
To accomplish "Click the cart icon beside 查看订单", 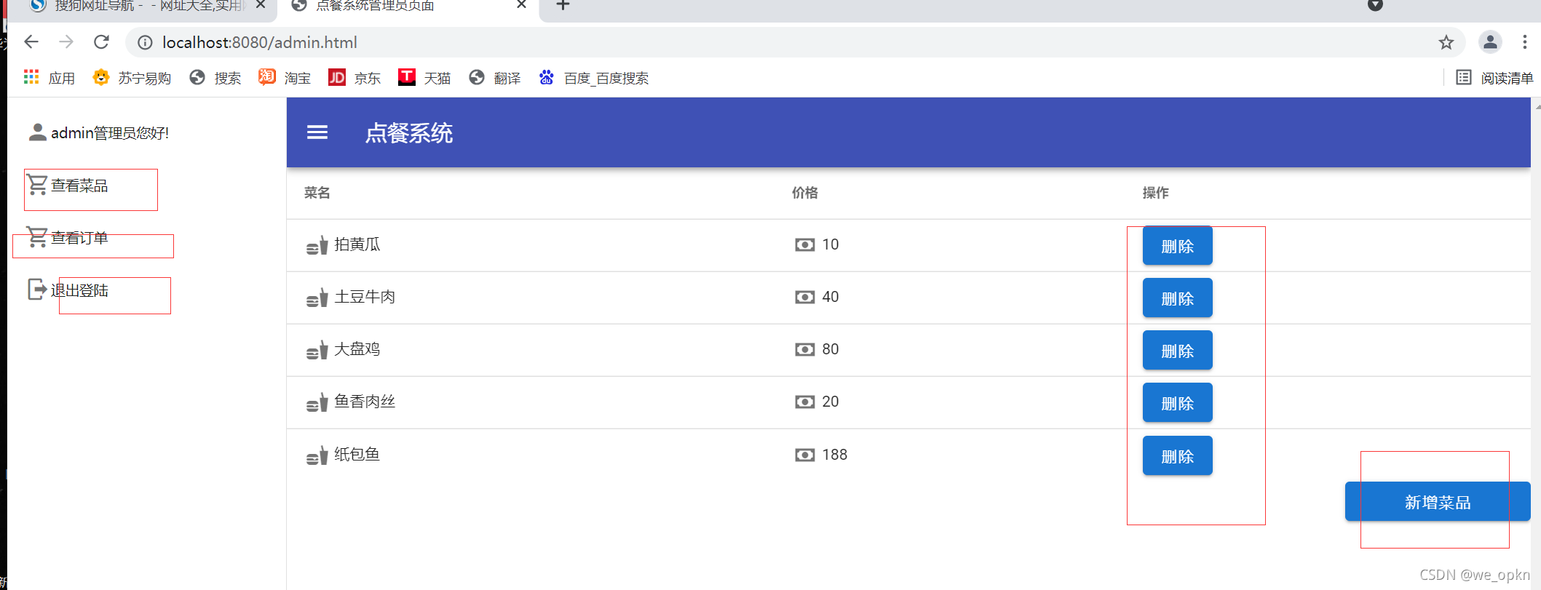I will coord(38,237).
